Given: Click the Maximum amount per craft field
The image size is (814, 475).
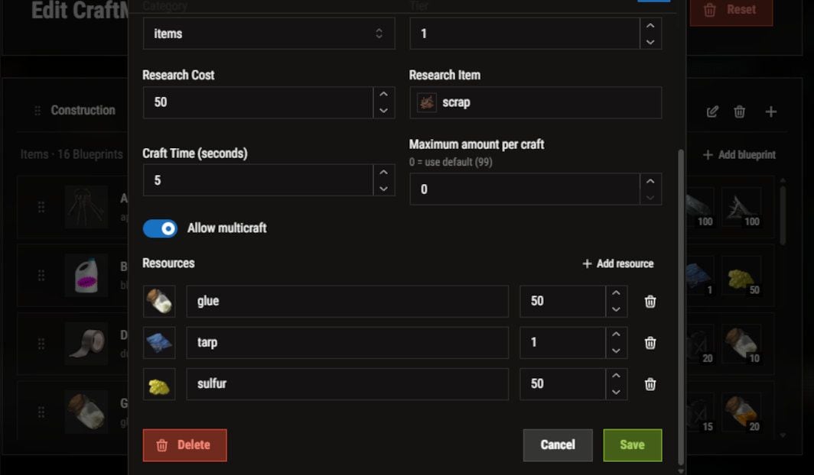Looking at the screenshot, I should coord(524,189).
